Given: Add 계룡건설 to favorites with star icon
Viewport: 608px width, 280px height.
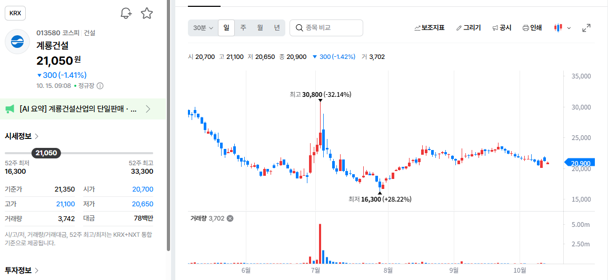Looking at the screenshot, I should tap(146, 14).
